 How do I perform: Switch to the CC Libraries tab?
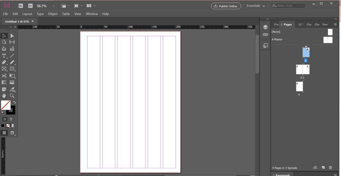pos(300,25)
